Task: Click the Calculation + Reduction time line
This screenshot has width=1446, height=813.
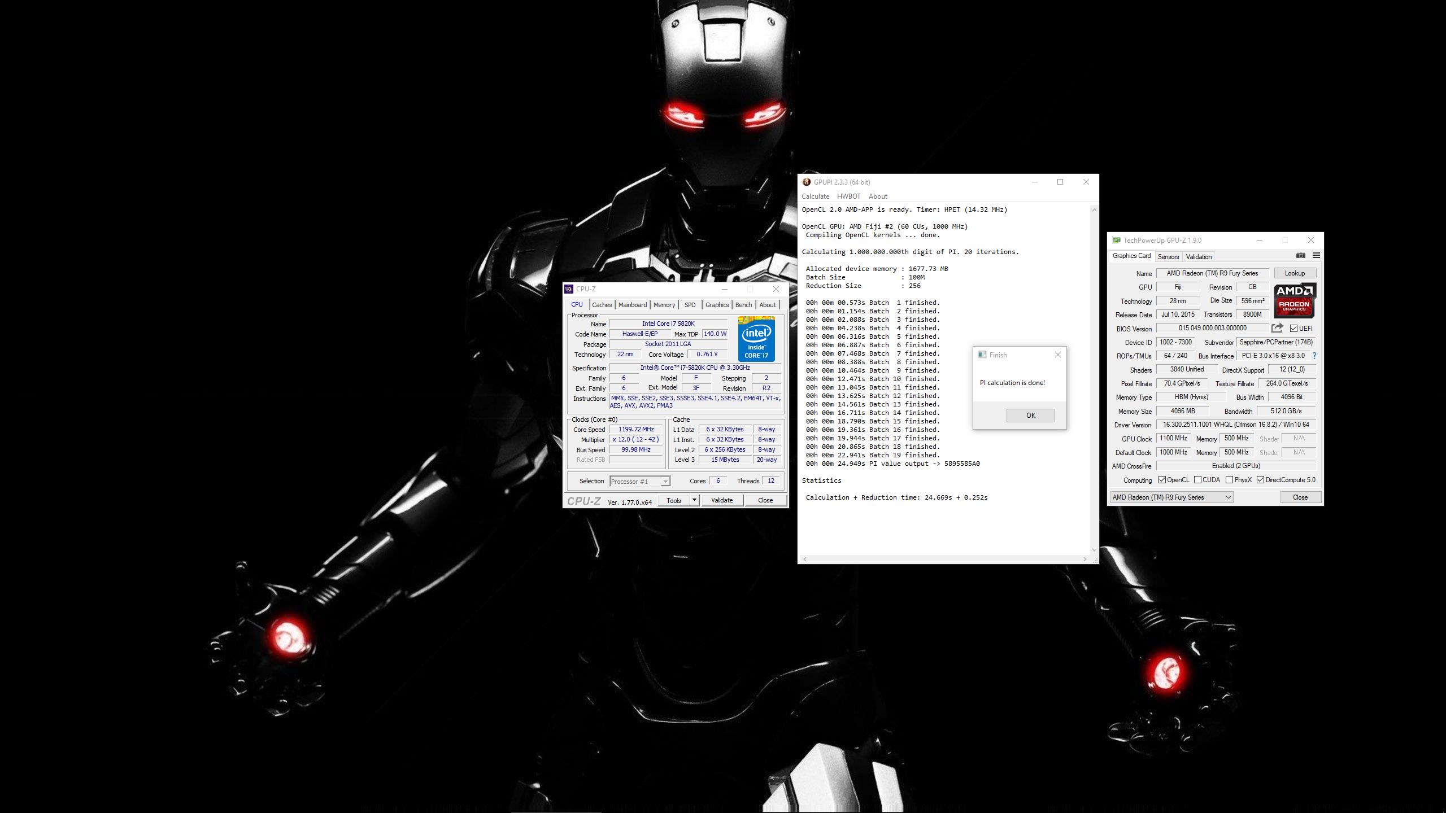Action: [x=896, y=497]
